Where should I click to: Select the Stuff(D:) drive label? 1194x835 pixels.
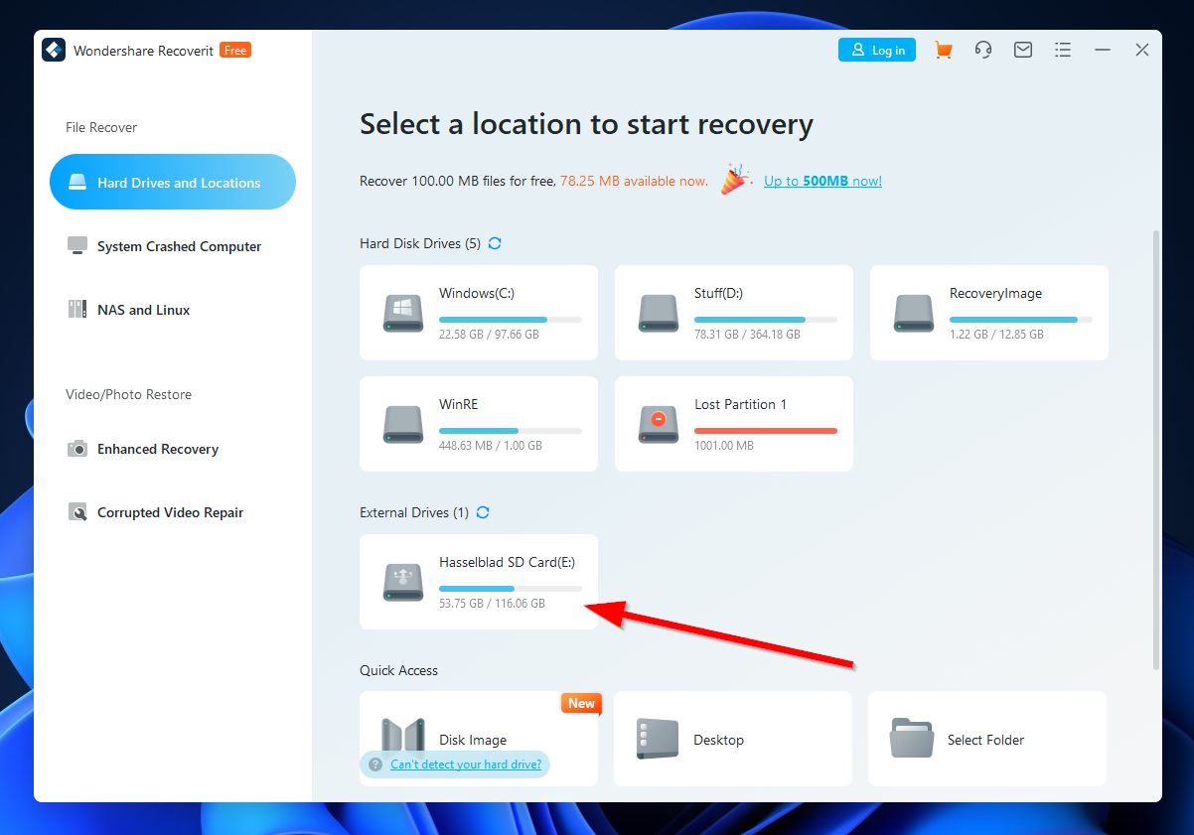tap(719, 293)
